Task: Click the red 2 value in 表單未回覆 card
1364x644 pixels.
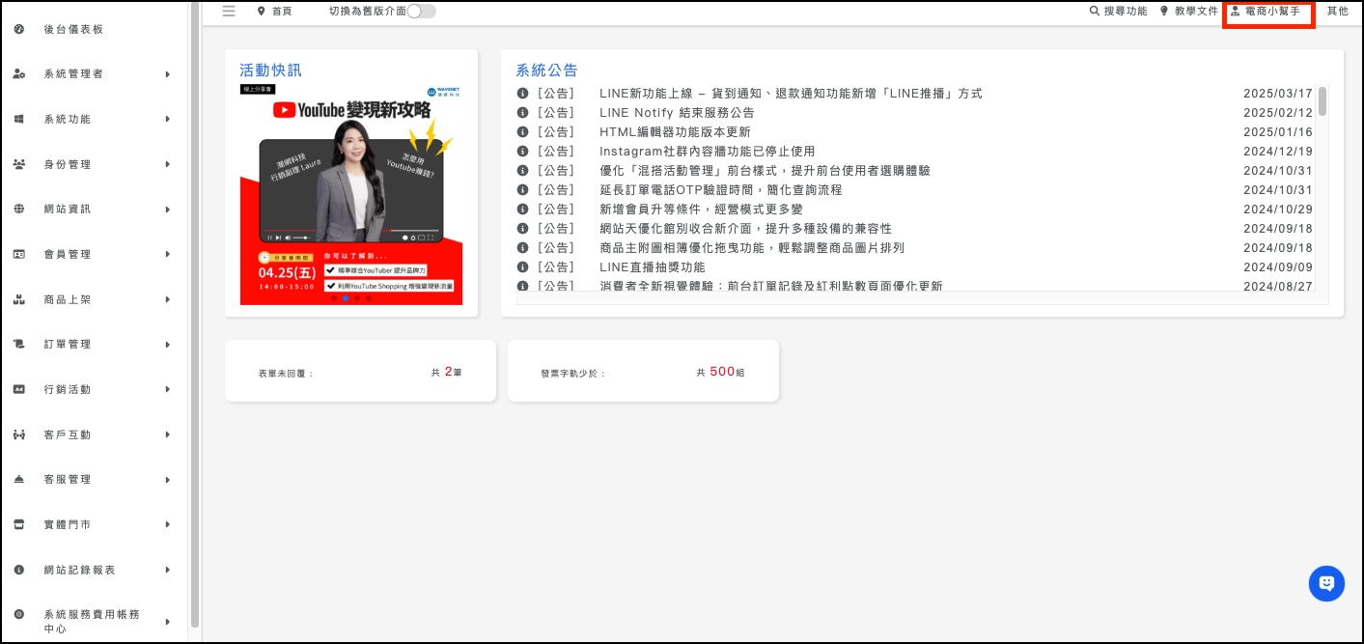Action: pos(448,371)
